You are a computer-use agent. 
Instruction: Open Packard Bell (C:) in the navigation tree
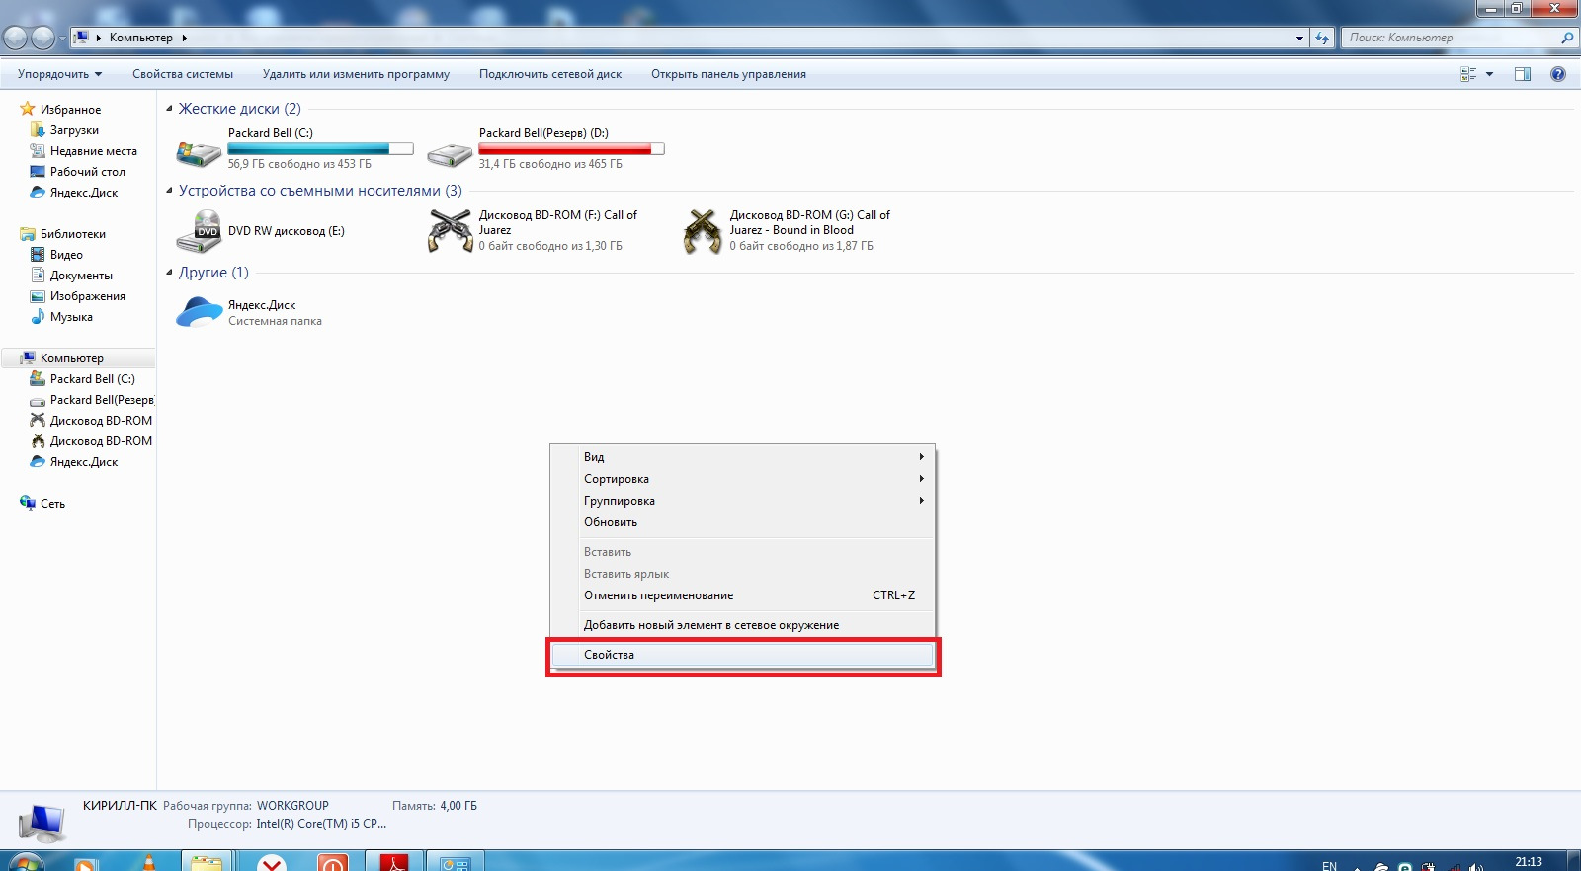pos(92,379)
